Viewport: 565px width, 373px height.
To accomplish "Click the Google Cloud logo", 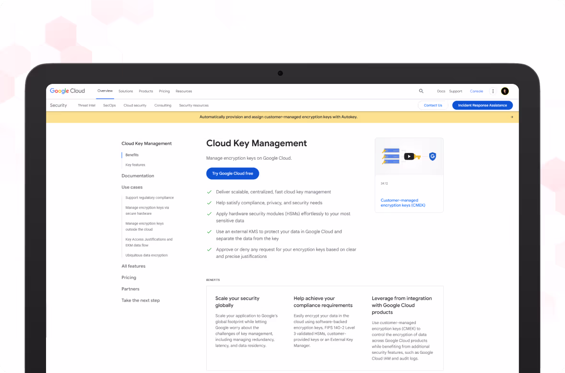I will tap(67, 91).
